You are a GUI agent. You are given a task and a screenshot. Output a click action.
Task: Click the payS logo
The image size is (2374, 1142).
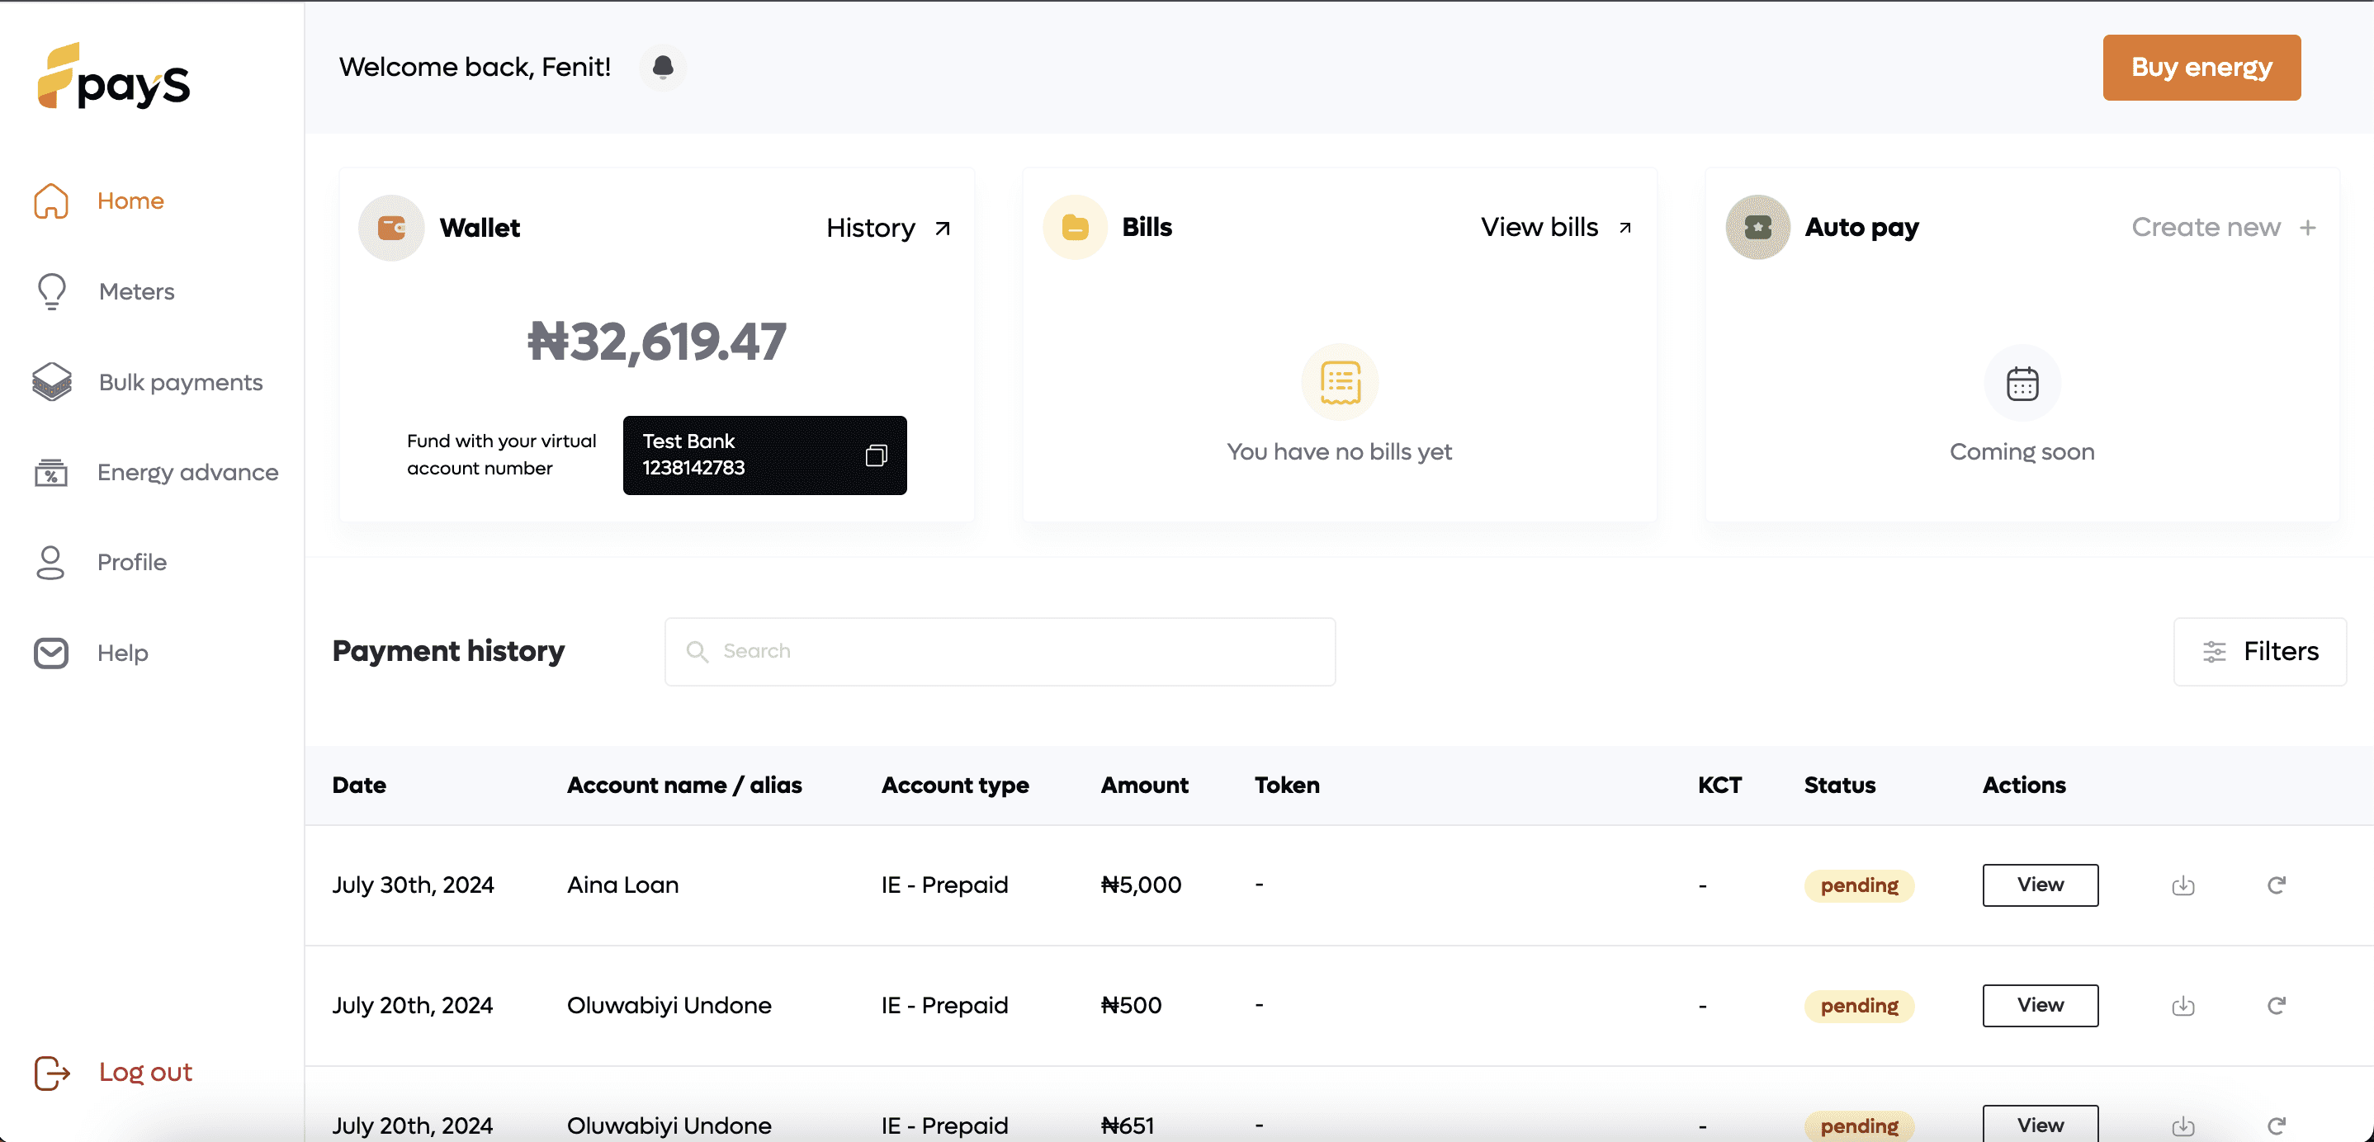[x=113, y=77]
